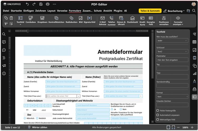Open Positionen verwalten
198x131 pixels.
164,21
